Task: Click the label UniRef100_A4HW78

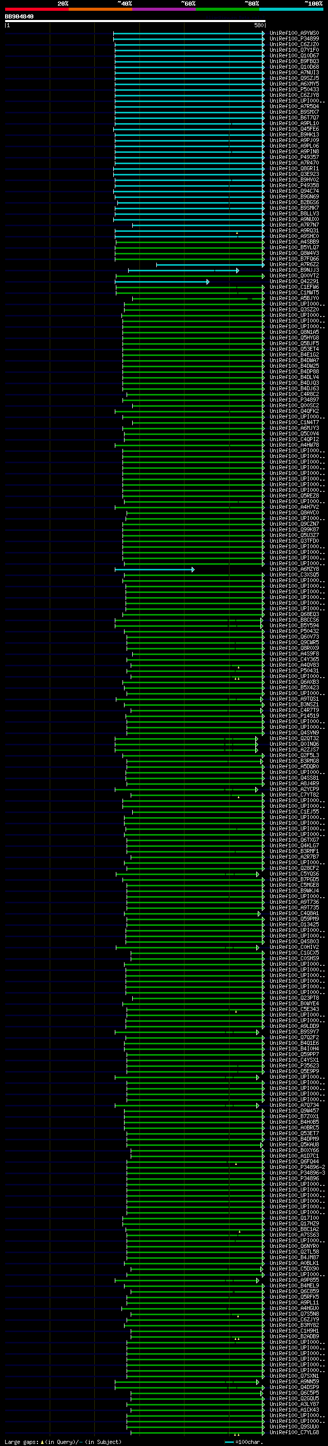Action: (x=294, y=445)
